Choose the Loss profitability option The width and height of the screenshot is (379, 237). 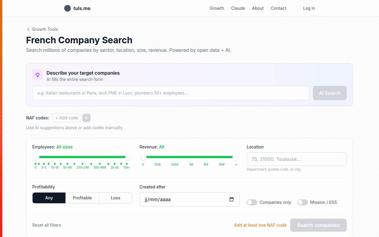(115, 198)
